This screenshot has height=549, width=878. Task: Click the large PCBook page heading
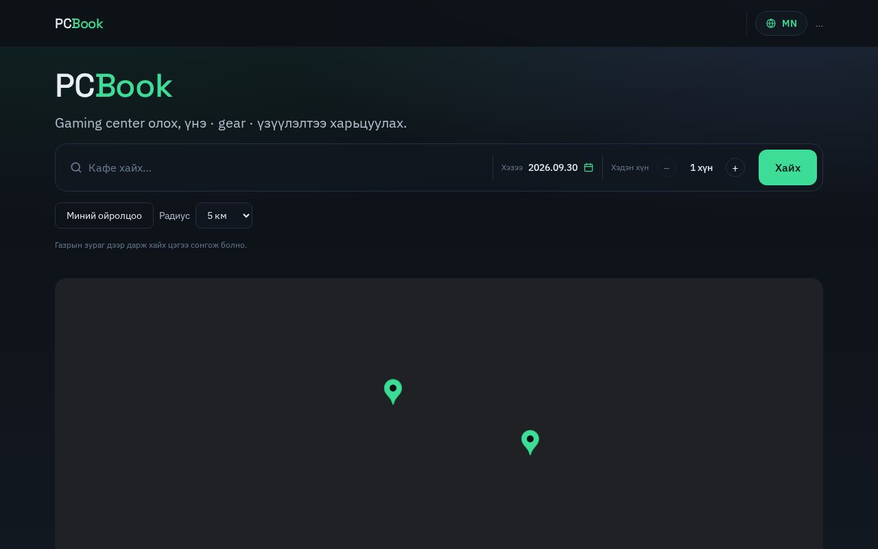click(x=113, y=86)
